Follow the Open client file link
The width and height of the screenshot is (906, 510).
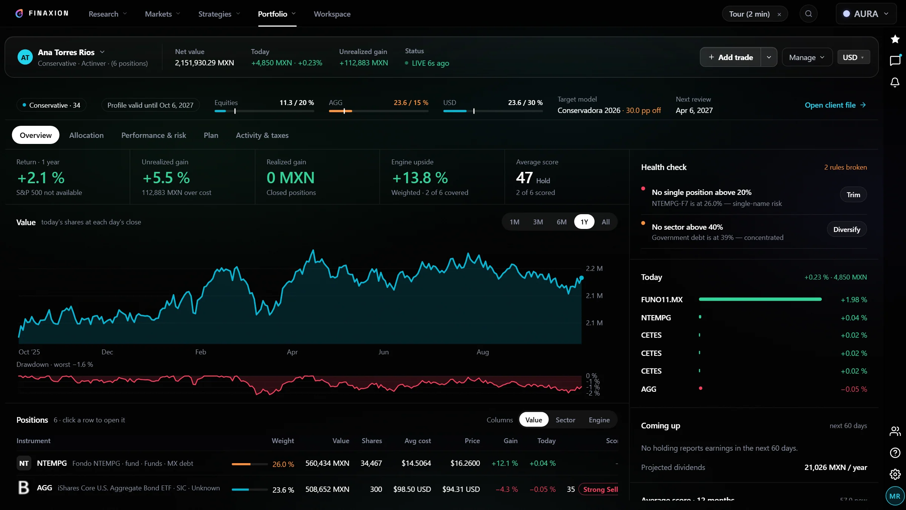coord(835,105)
